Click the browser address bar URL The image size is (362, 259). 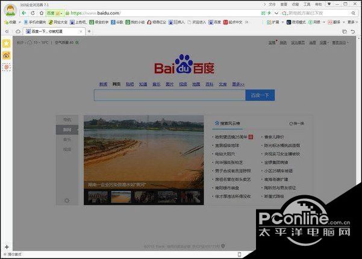tap(96, 13)
